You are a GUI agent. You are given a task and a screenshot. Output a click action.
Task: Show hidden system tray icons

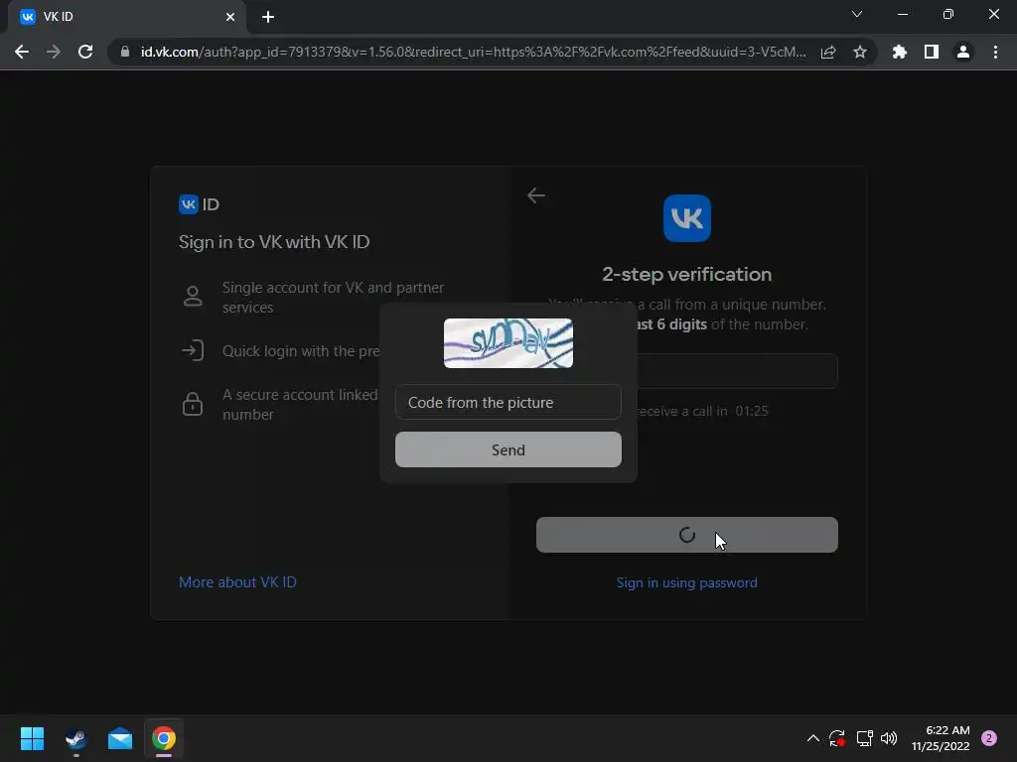click(x=812, y=738)
